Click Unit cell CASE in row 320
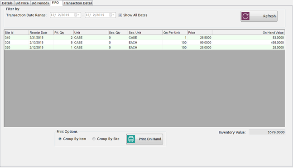 (x=91, y=48)
